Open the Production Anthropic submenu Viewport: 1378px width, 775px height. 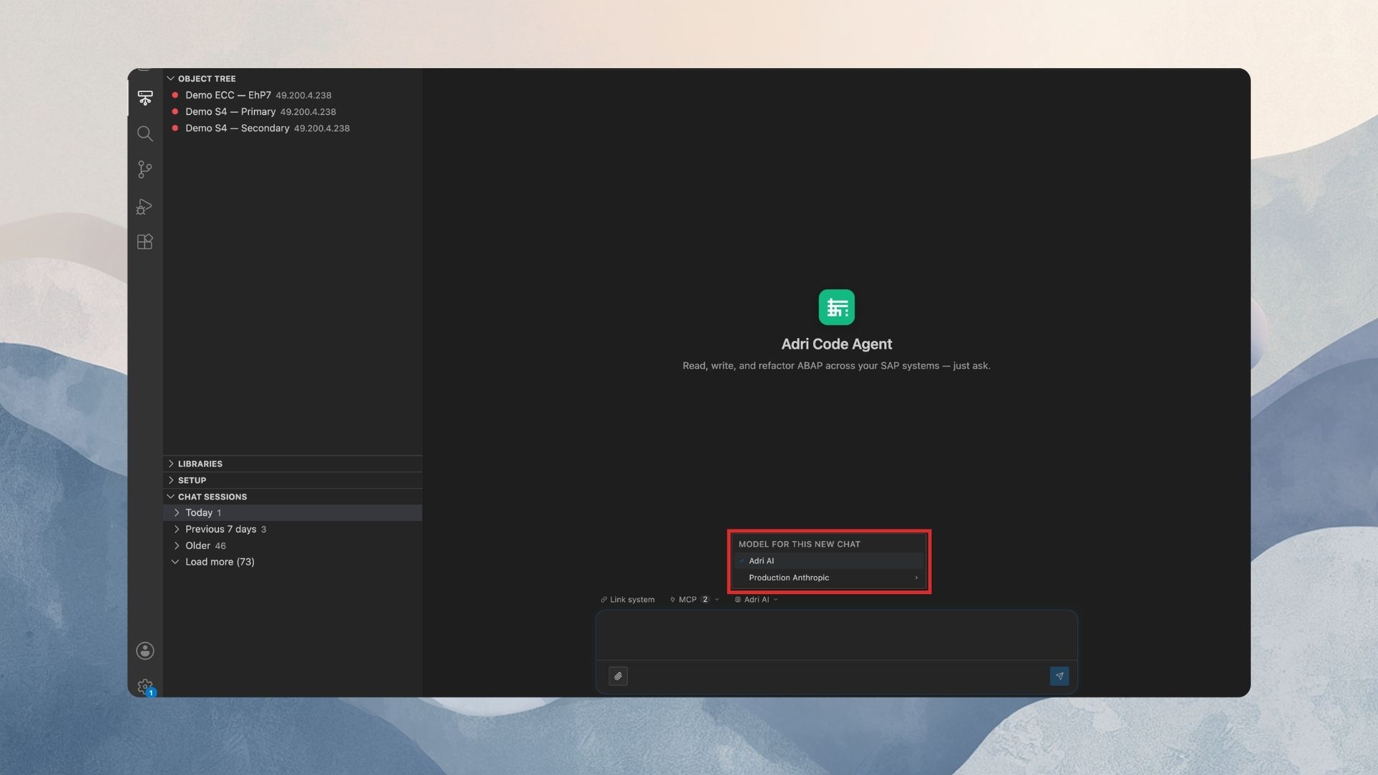point(829,578)
